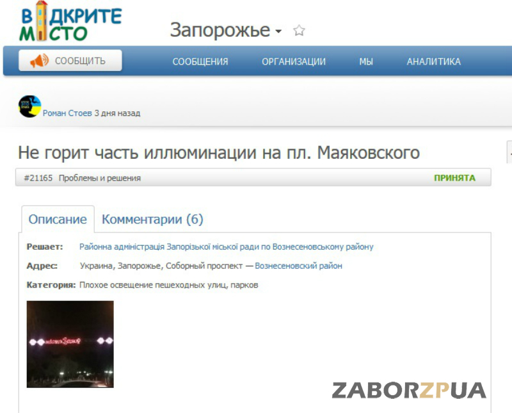Enlarge the night illumination photo thumbnail
Screen dimensions: 512x413
click(70, 344)
